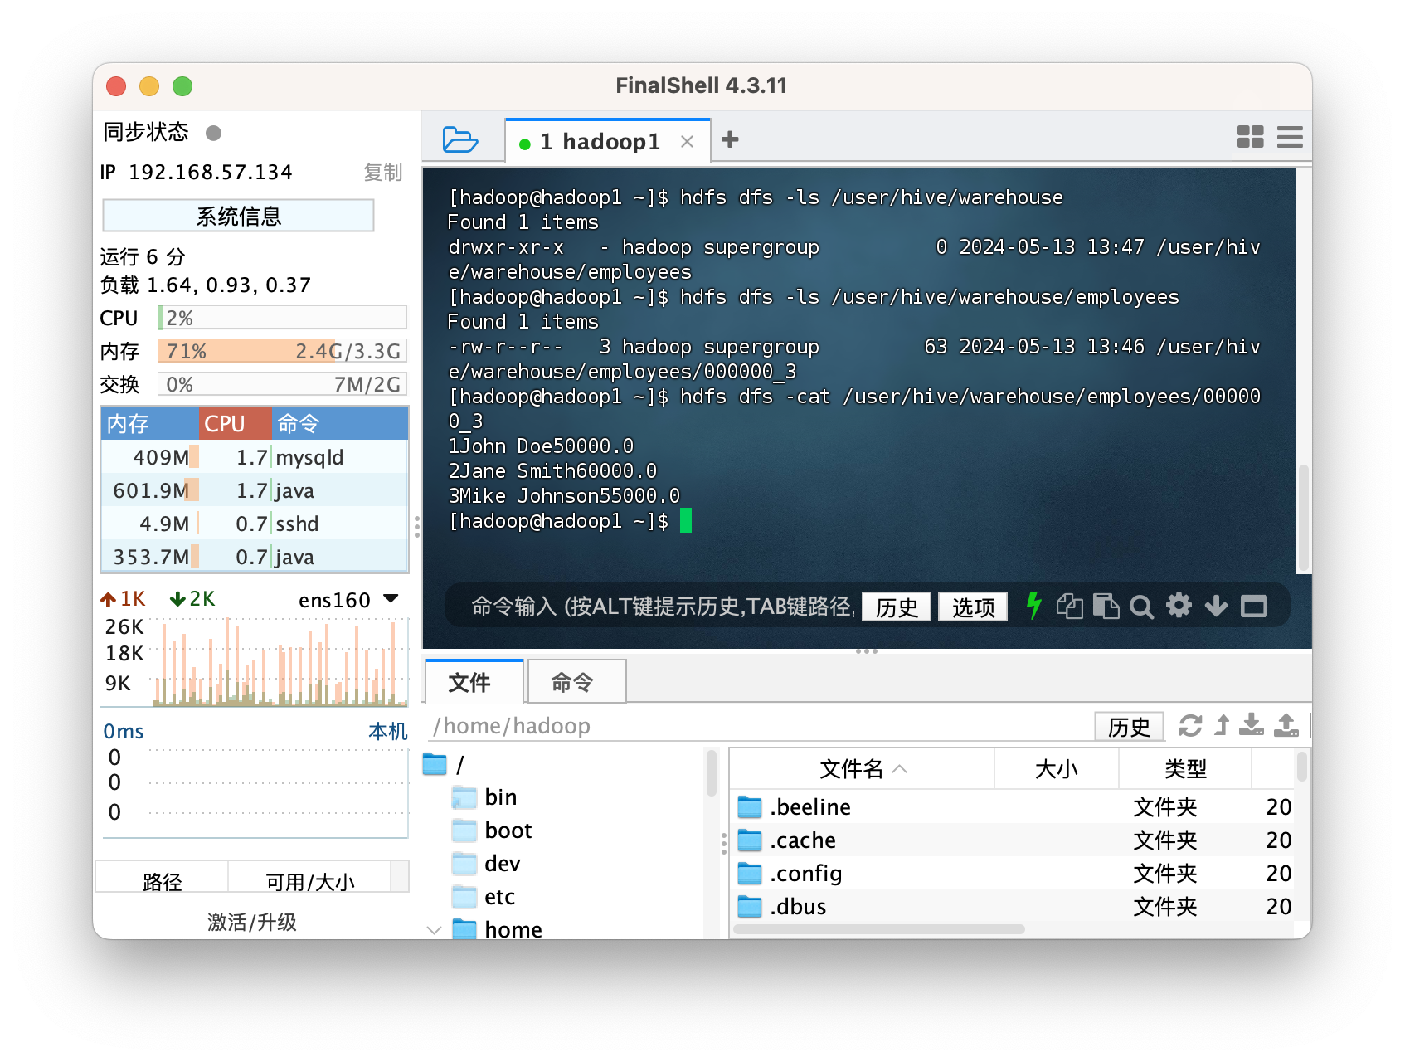The height and width of the screenshot is (1062, 1405).
Task: Open terminal settings gear icon
Action: (1179, 606)
